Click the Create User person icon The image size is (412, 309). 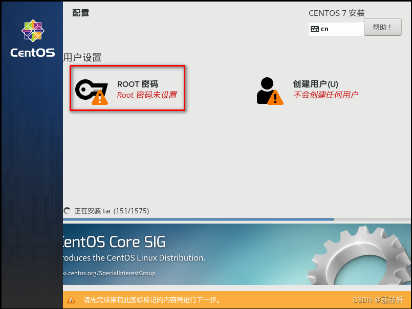pyautogui.click(x=270, y=91)
